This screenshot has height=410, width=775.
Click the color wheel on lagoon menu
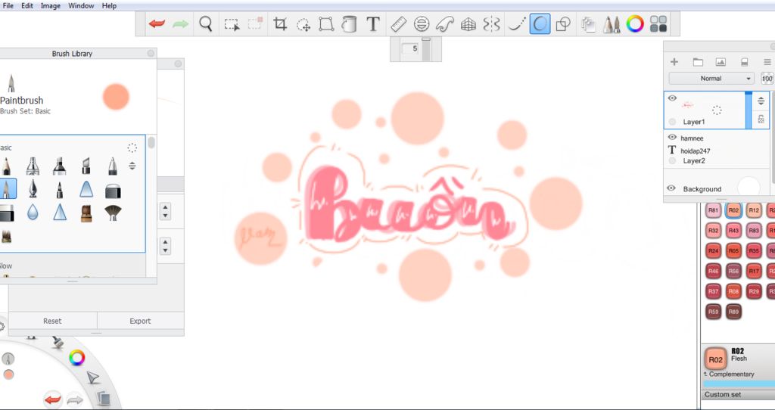coord(76,358)
